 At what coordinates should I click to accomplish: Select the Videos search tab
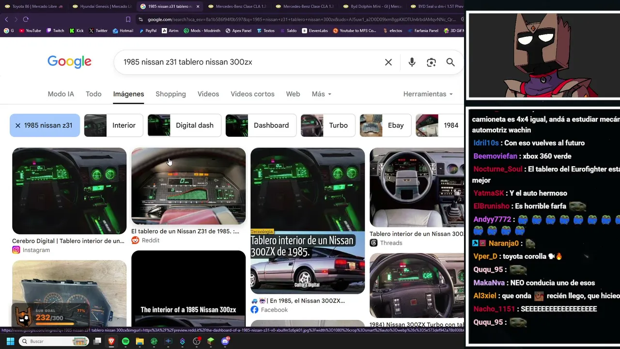click(x=208, y=94)
